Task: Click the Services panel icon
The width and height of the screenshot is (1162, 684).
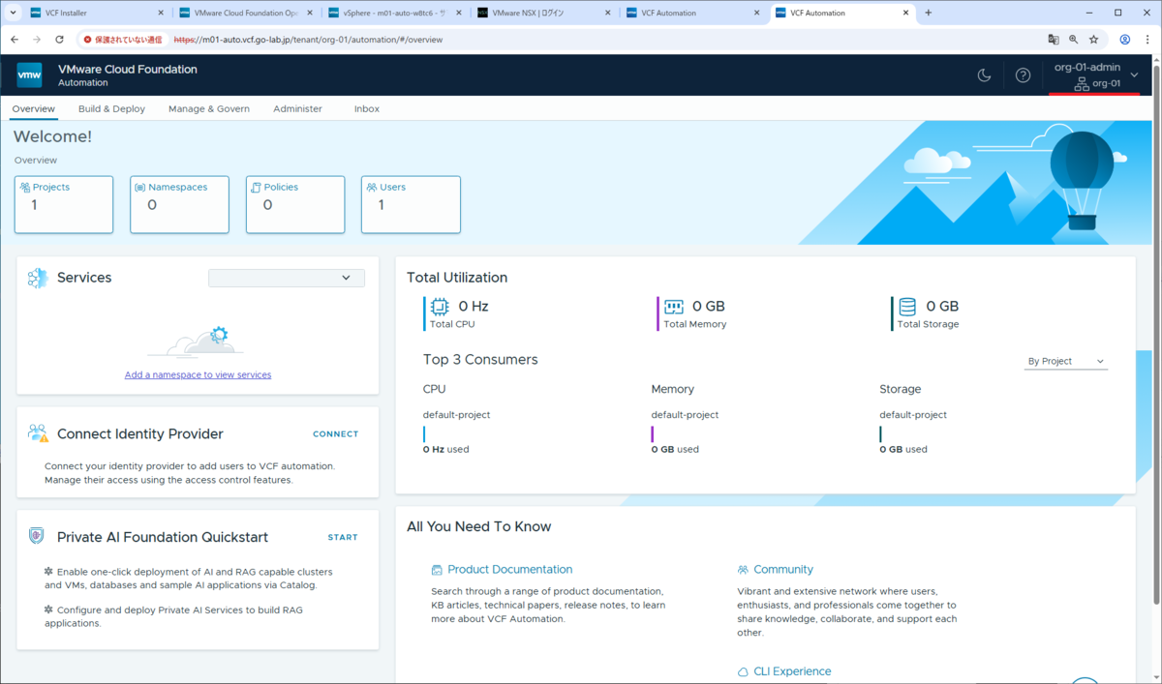Action: (38, 279)
